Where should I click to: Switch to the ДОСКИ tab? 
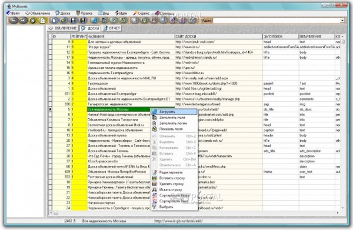pos(90,28)
